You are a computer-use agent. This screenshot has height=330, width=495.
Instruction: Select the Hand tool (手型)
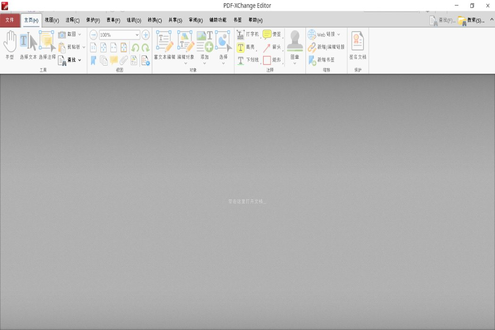(9, 45)
